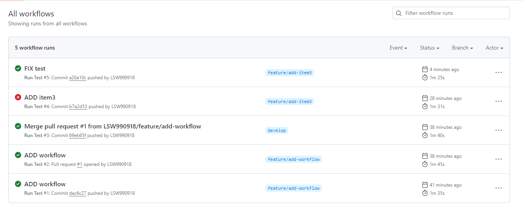This screenshot has width=523, height=219.
Task: Open three-dot menu for Merge pull request run
Action: 499,130
